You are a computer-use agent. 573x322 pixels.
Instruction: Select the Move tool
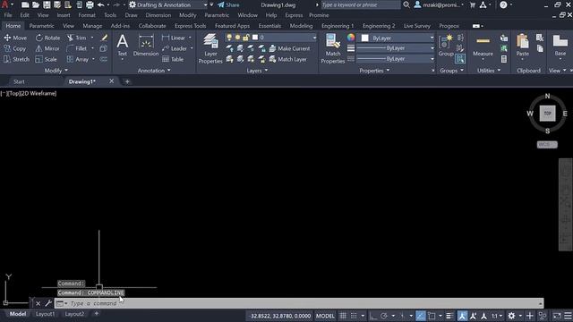pyautogui.click(x=15, y=38)
